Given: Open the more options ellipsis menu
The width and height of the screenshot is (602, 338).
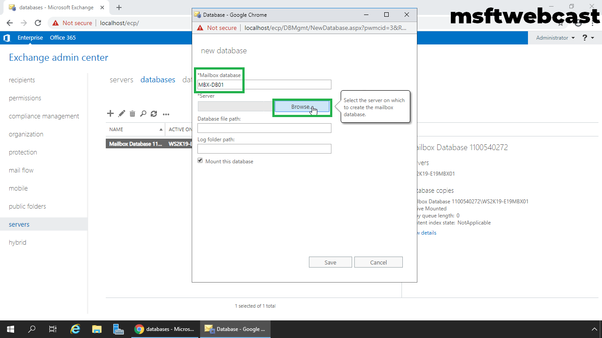Looking at the screenshot, I should click(166, 114).
